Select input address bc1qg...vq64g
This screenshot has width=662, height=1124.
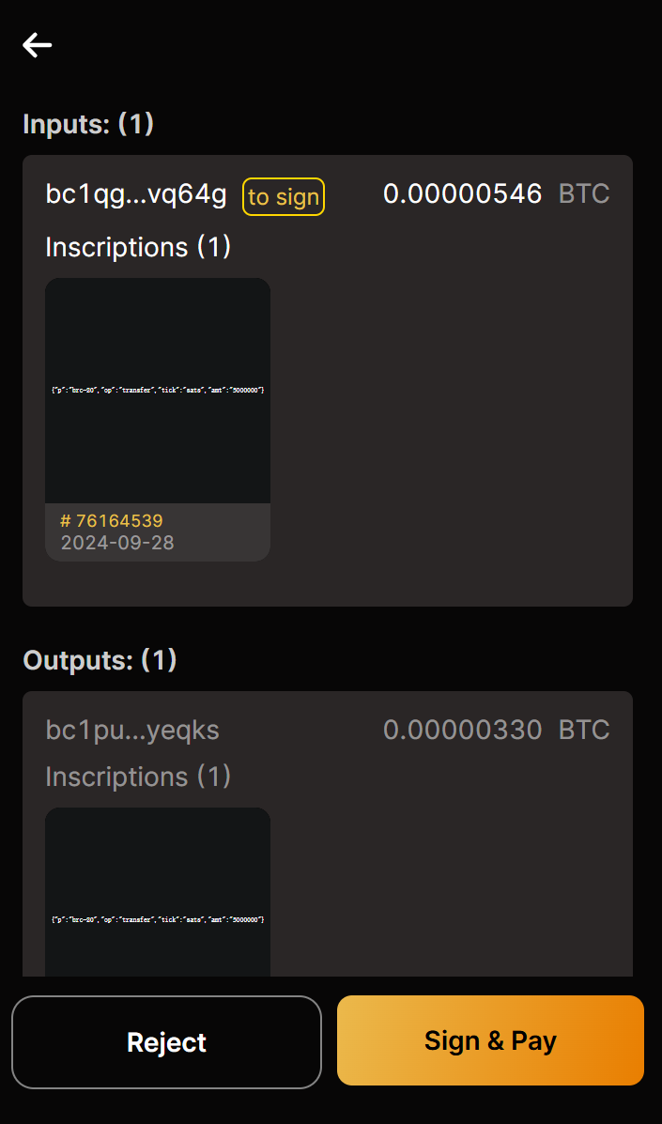coord(136,194)
